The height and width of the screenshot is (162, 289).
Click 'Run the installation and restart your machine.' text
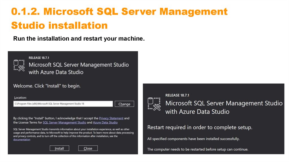[x=79, y=38]
